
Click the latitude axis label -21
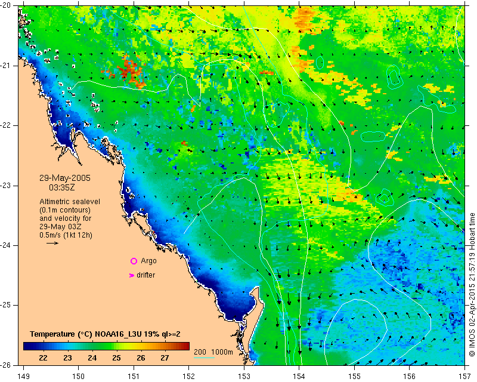click(x=5, y=66)
